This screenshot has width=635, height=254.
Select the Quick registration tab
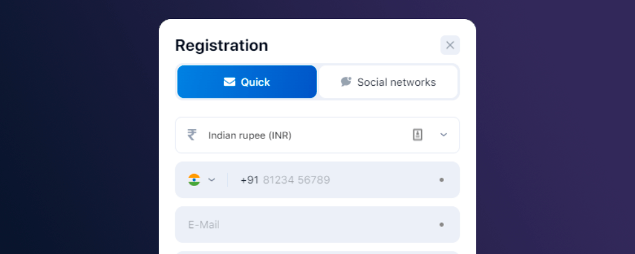(247, 82)
